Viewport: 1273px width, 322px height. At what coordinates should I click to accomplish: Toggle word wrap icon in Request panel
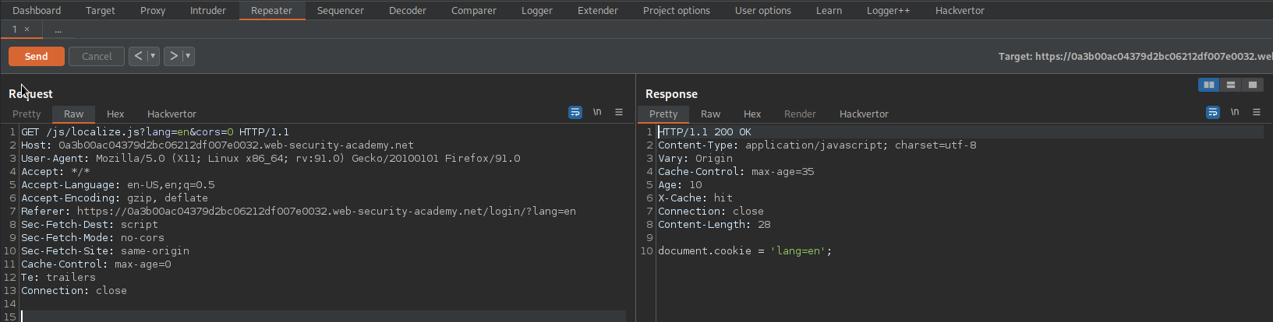click(575, 113)
